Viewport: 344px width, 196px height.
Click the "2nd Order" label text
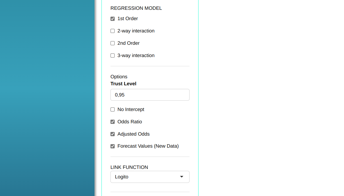[x=128, y=43]
